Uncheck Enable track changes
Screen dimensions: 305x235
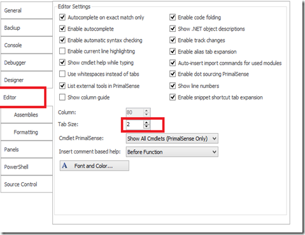(x=173, y=40)
